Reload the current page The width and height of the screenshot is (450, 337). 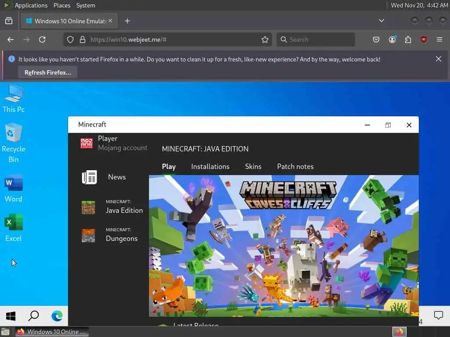[42, 39]
